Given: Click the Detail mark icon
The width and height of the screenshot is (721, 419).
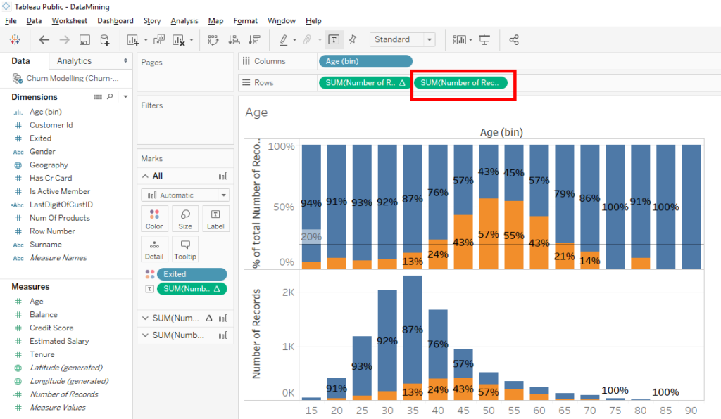Looking at the screenshot, I should [x=154, y=248].
